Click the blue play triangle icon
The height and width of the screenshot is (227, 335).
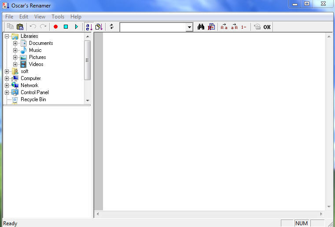pyautogui.click(x=76, y=27)
